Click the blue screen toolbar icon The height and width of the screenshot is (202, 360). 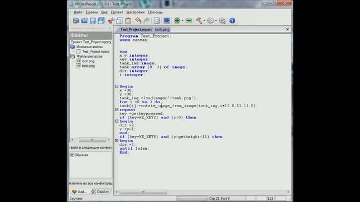tap(166, 21)
